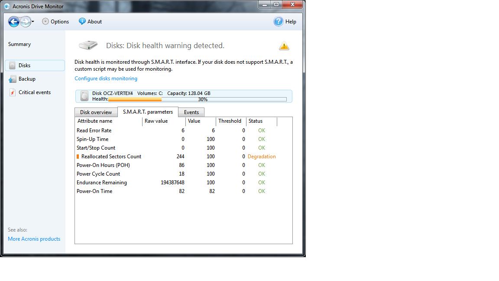Switch to the Disk overview tab
This screenshot has width=499, height=281.
pyautogui.click(x=96, y=112)
